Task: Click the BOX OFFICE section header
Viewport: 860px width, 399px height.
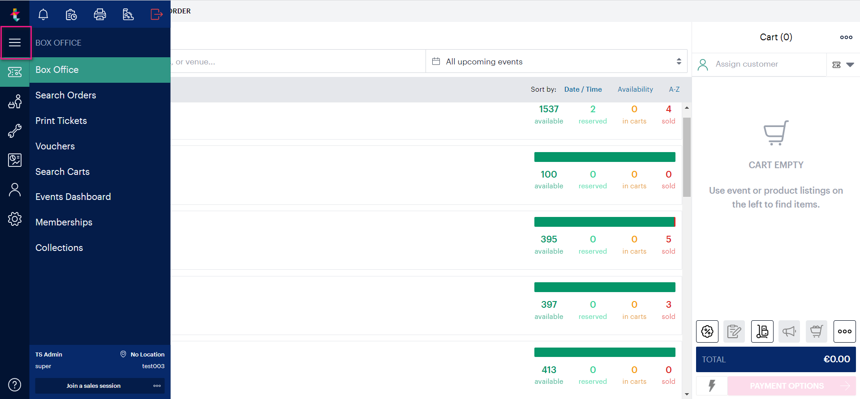Action: point(58,43)
